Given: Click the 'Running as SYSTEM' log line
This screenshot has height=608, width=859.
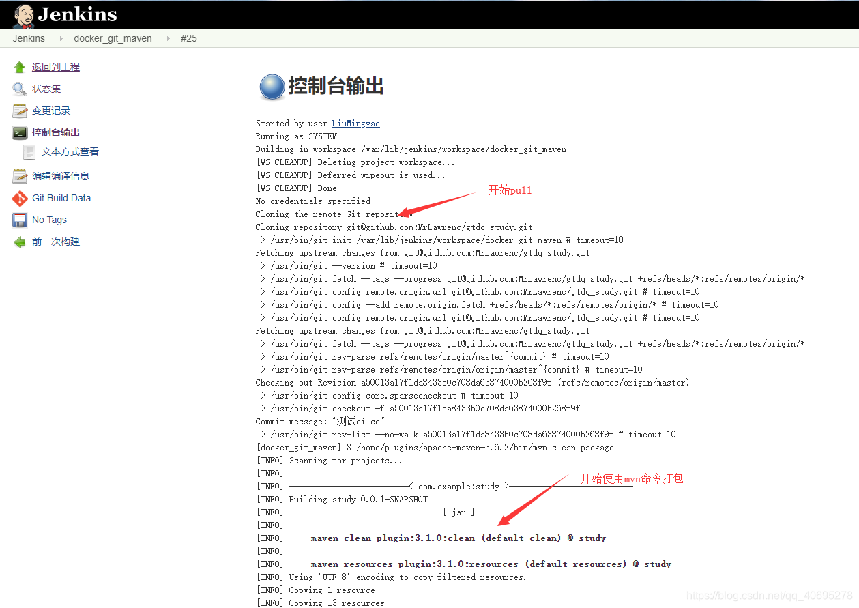Looking at the screenshot, I should 296,136.
